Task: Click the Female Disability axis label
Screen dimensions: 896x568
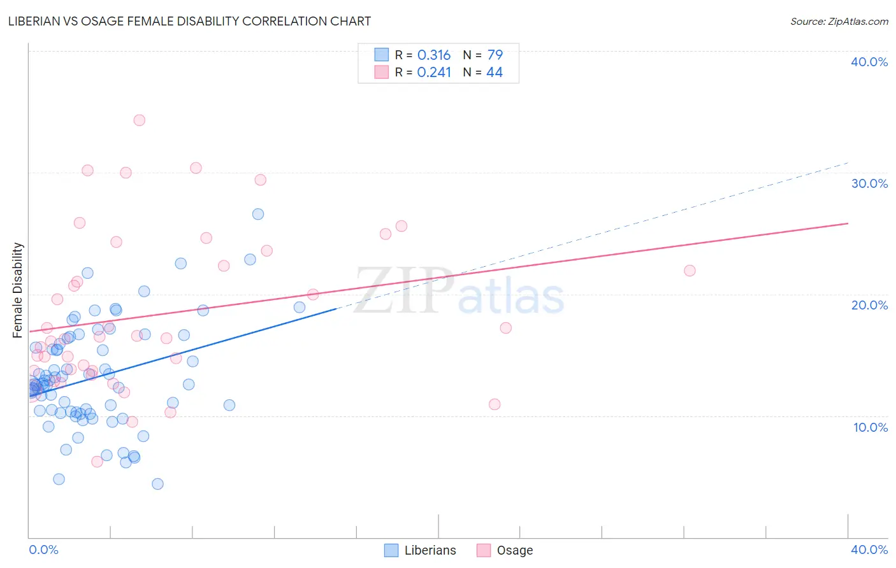Action: [x=18, y=290]
